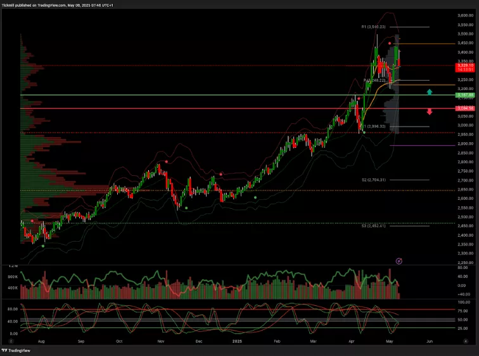Image resolution: width=479 pixels, height=356 pixels.
Task: Click the Apr label on time axis
Action: pos(352,341)
